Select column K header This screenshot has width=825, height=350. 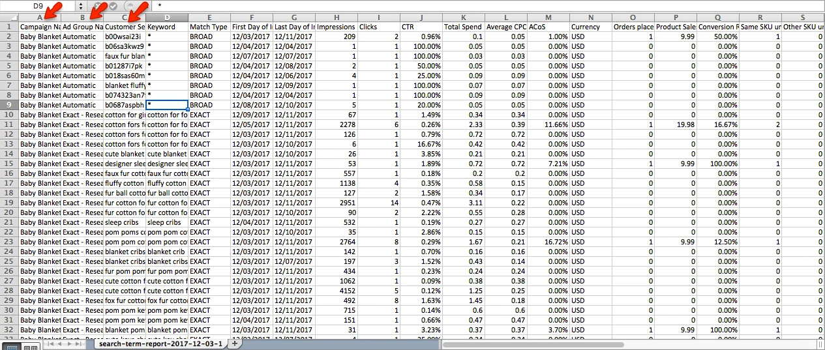pyautogui.click(x=464, y=17)
